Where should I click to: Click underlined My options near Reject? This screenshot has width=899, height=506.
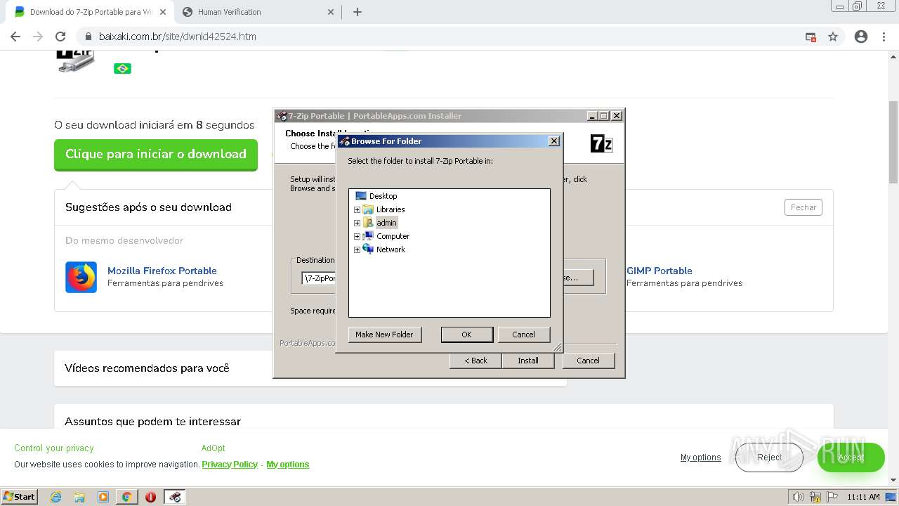pyautogui.click(x=700, y=458)
